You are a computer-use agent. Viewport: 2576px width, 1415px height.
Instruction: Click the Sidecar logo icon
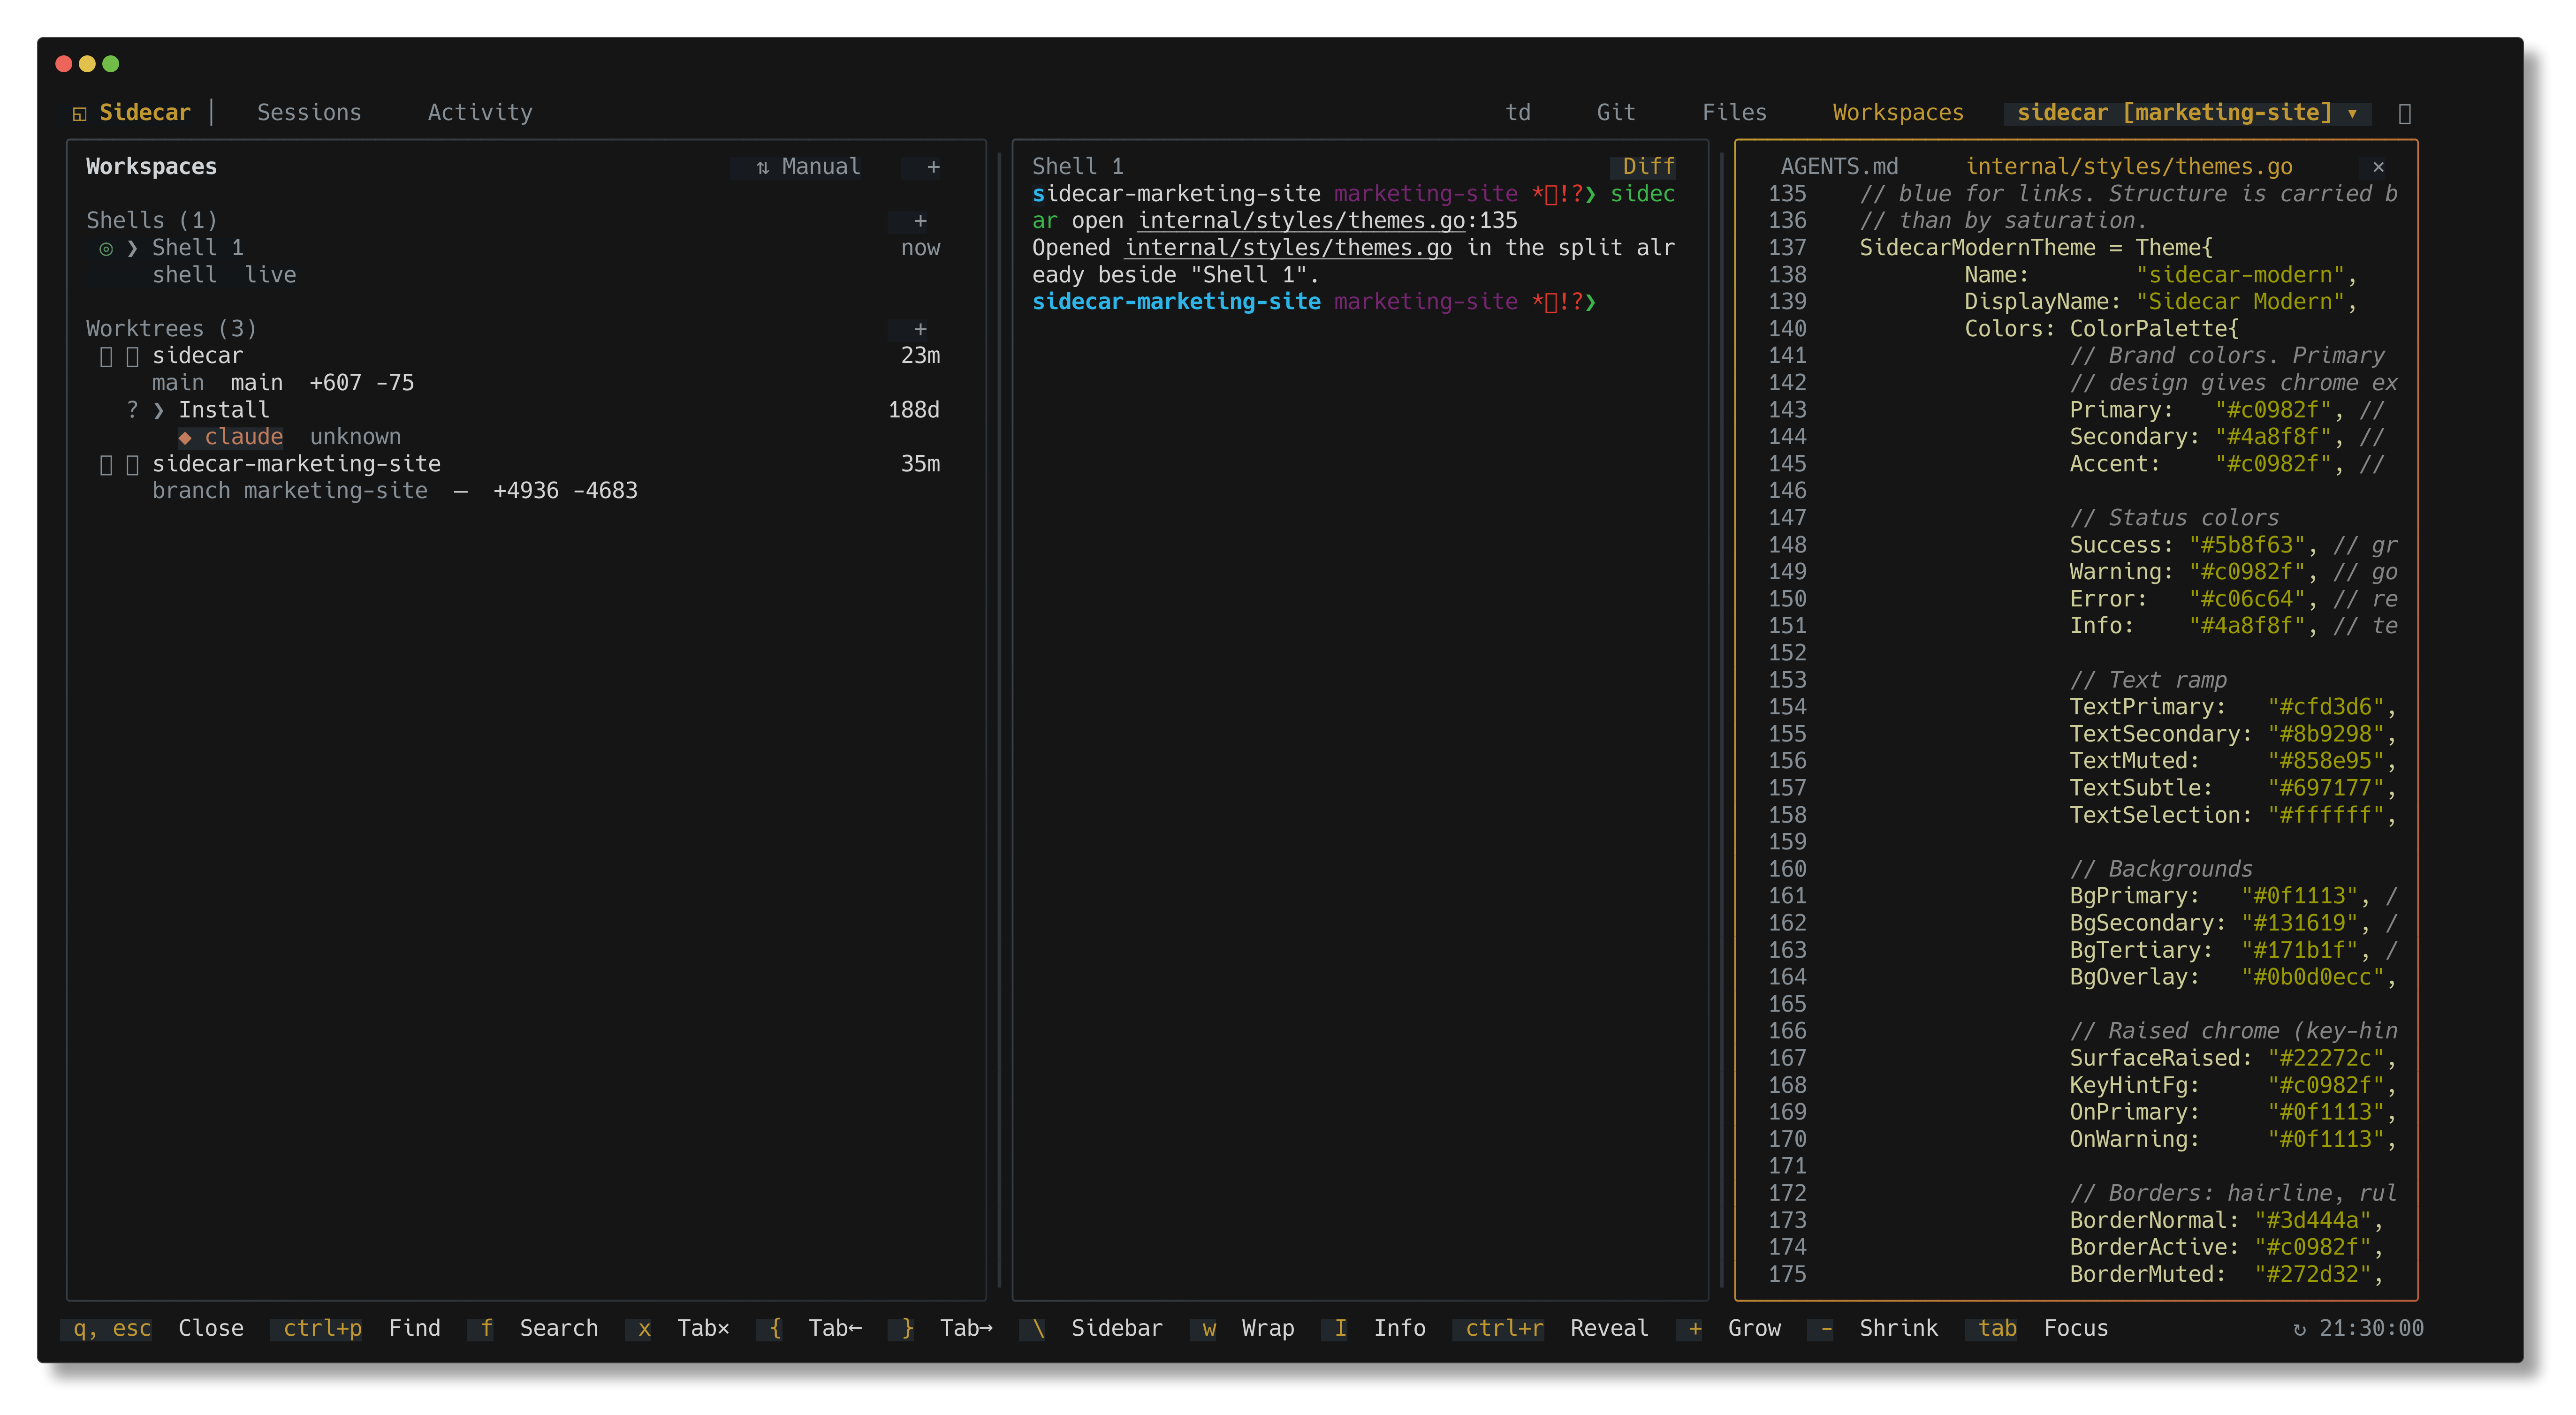click(x=80, y=114)
